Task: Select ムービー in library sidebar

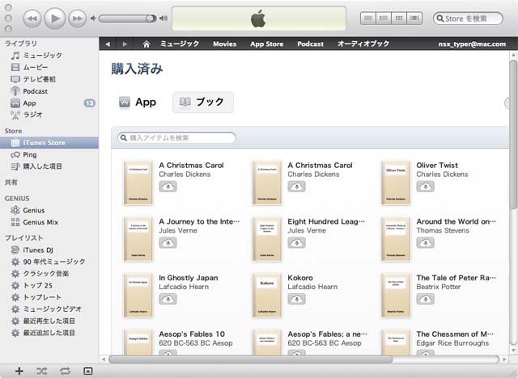Action: [49, 67]
